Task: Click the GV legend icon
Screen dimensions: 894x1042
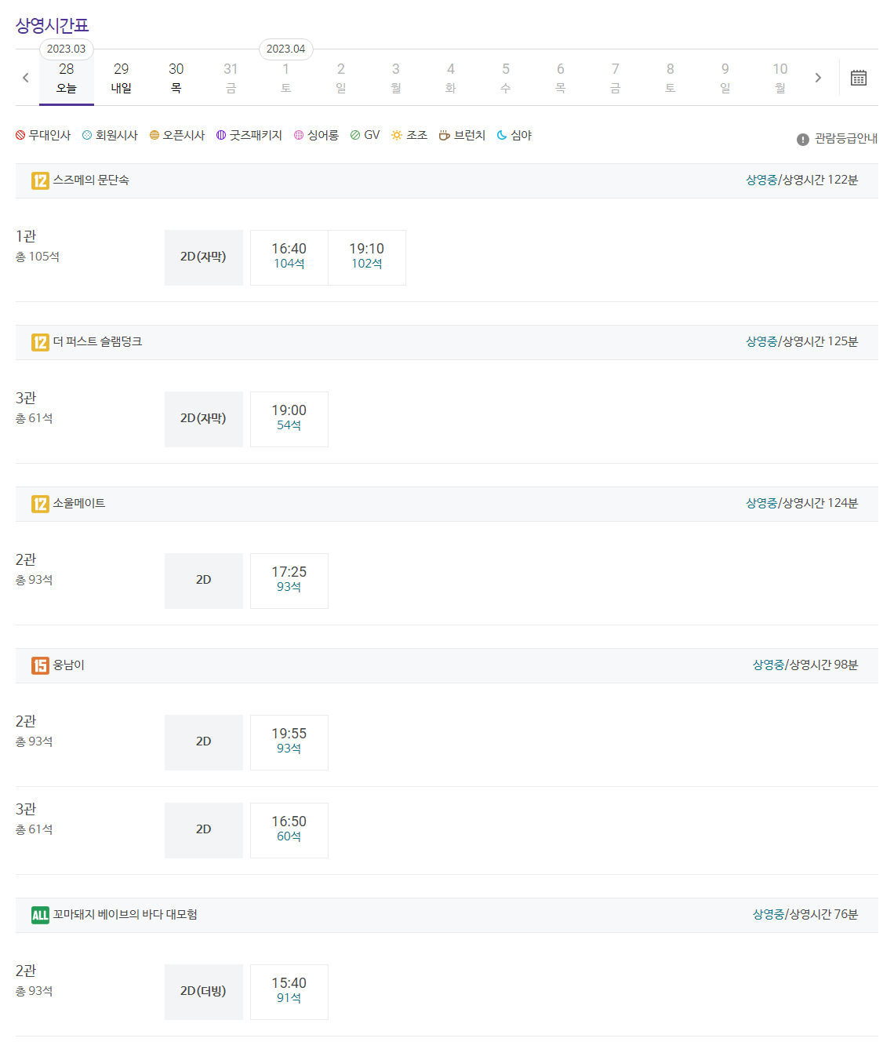Action: pos(355,135)
